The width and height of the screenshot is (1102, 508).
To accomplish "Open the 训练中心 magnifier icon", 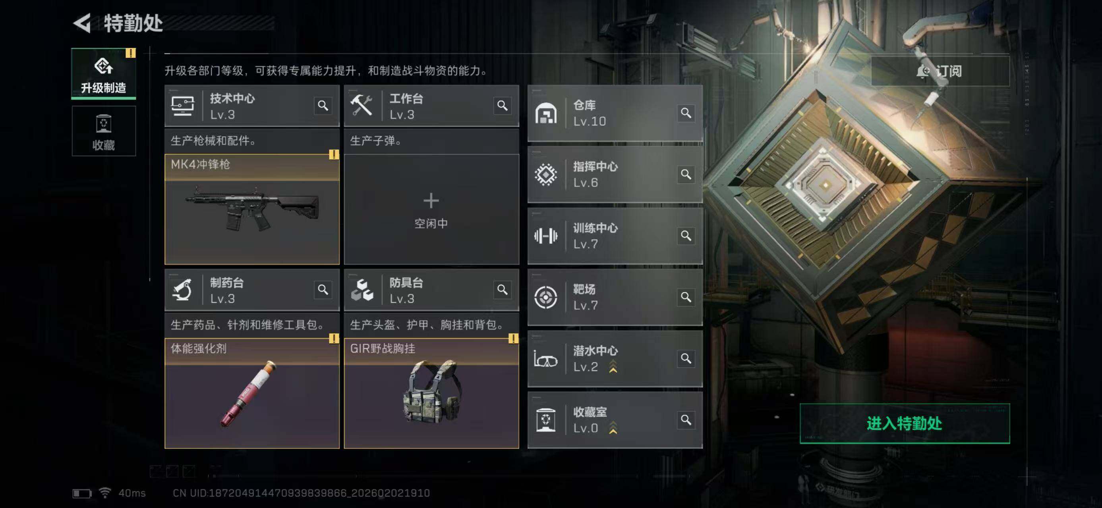I will (686, 236).
